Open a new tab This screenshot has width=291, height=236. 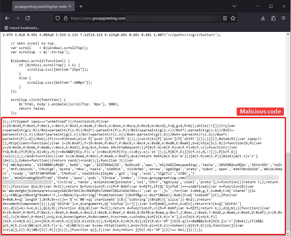pyautogui.click(x=81, y=7)
